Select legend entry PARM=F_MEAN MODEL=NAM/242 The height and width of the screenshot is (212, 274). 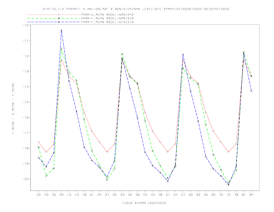(x=107, y=18)
